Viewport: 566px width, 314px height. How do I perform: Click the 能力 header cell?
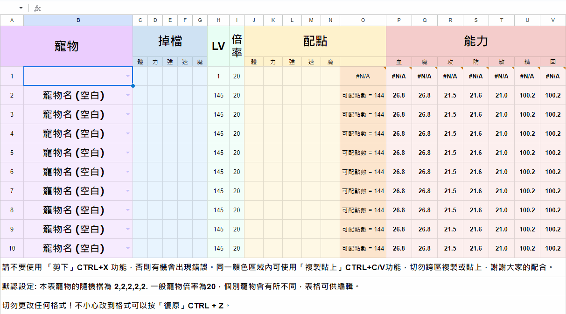click(x=476, y=42)
